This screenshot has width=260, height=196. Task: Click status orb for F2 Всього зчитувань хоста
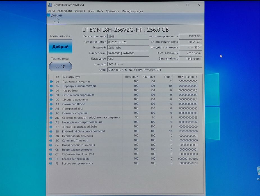coord(51,164)
